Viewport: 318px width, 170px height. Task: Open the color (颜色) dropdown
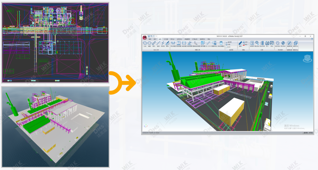(x=246, y=45)
